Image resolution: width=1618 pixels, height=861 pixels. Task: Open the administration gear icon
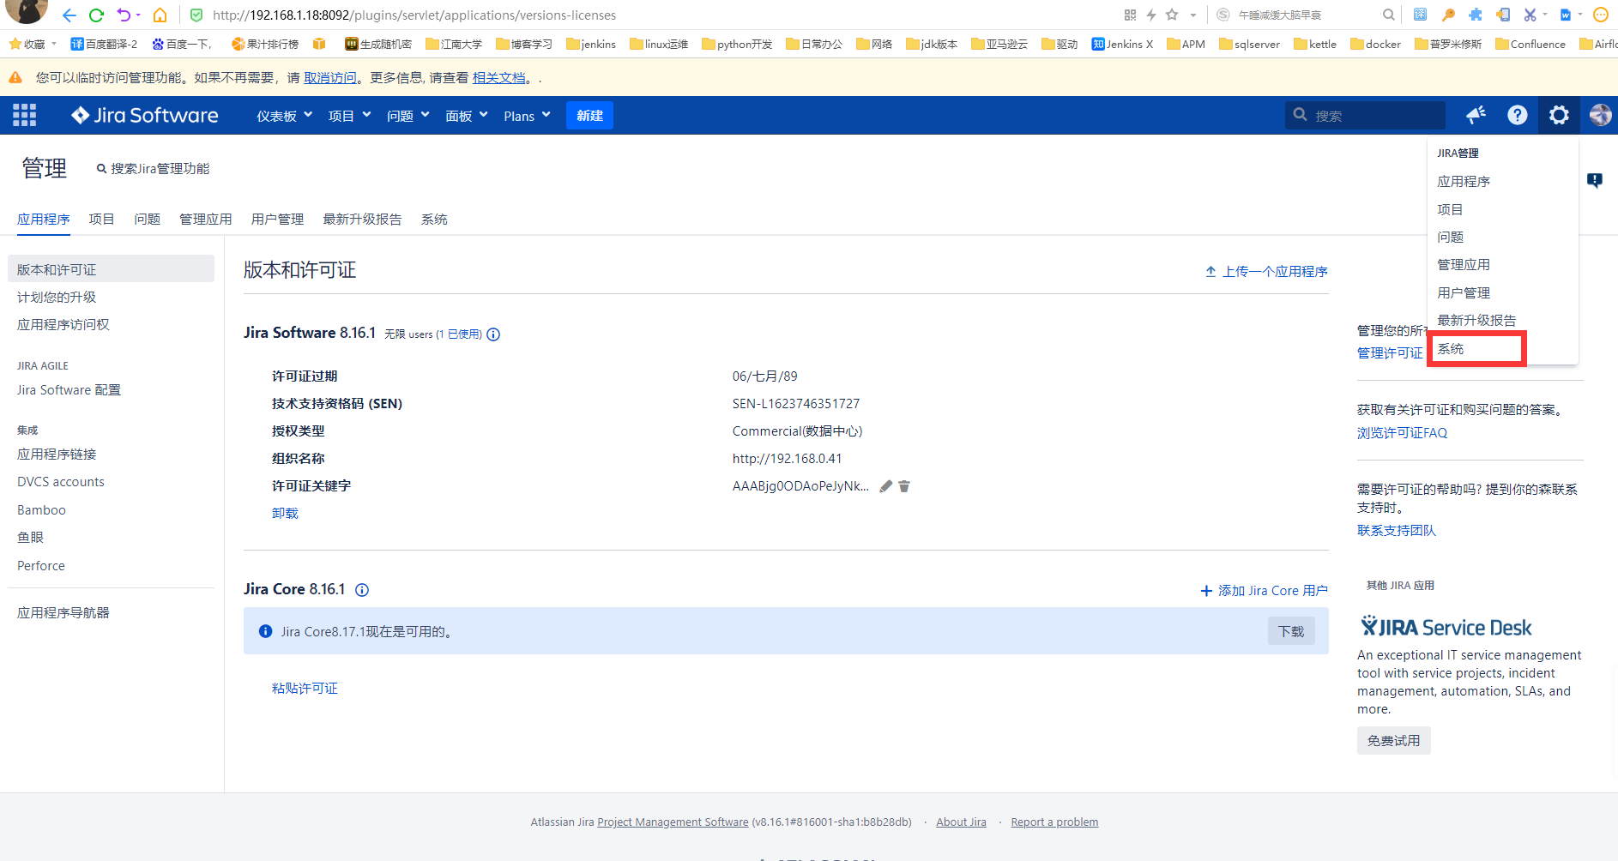tap(1559, 115)
